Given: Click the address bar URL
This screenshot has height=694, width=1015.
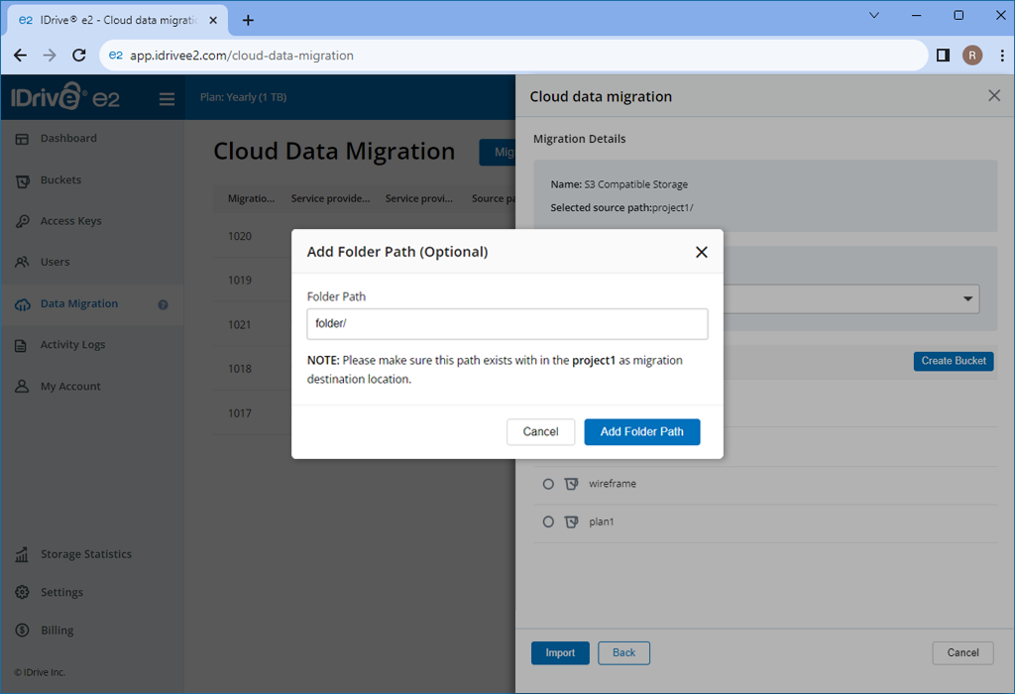Looking at the screenshot, I should (242, 56).
